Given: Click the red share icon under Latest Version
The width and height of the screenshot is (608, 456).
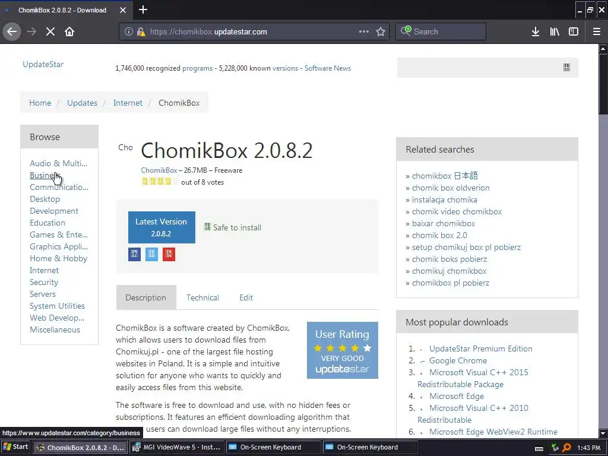Looking at the screenshot, I should point(169,254).
